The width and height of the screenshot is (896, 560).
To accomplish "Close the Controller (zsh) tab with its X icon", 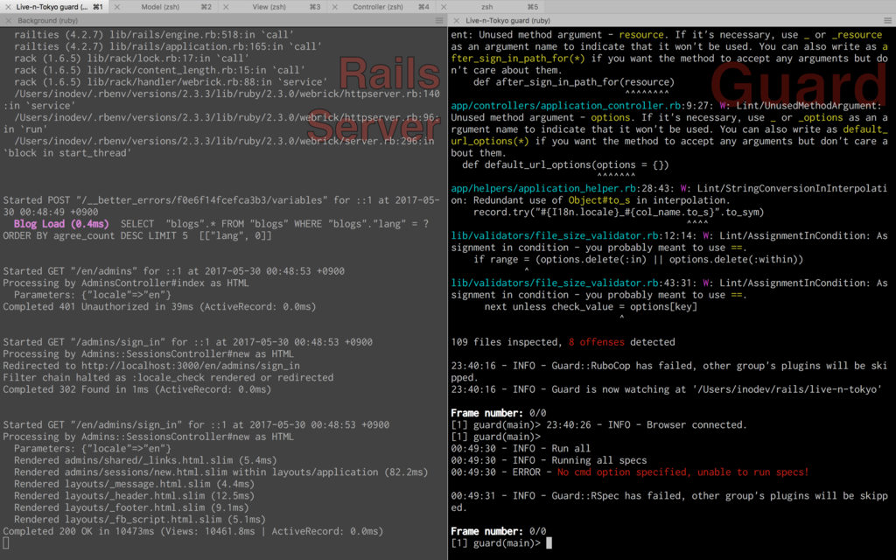I will [335, 7].
